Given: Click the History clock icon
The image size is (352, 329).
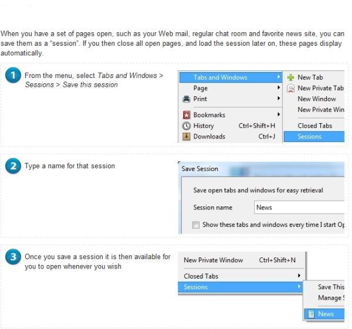Looking at the screenshot, I should 185,126.
